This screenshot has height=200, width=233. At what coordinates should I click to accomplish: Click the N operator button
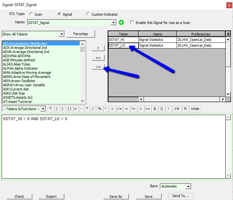tap(185, 109)
